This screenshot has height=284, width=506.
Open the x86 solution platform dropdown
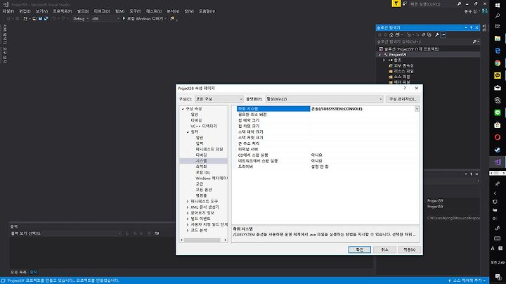coord(105,19)
